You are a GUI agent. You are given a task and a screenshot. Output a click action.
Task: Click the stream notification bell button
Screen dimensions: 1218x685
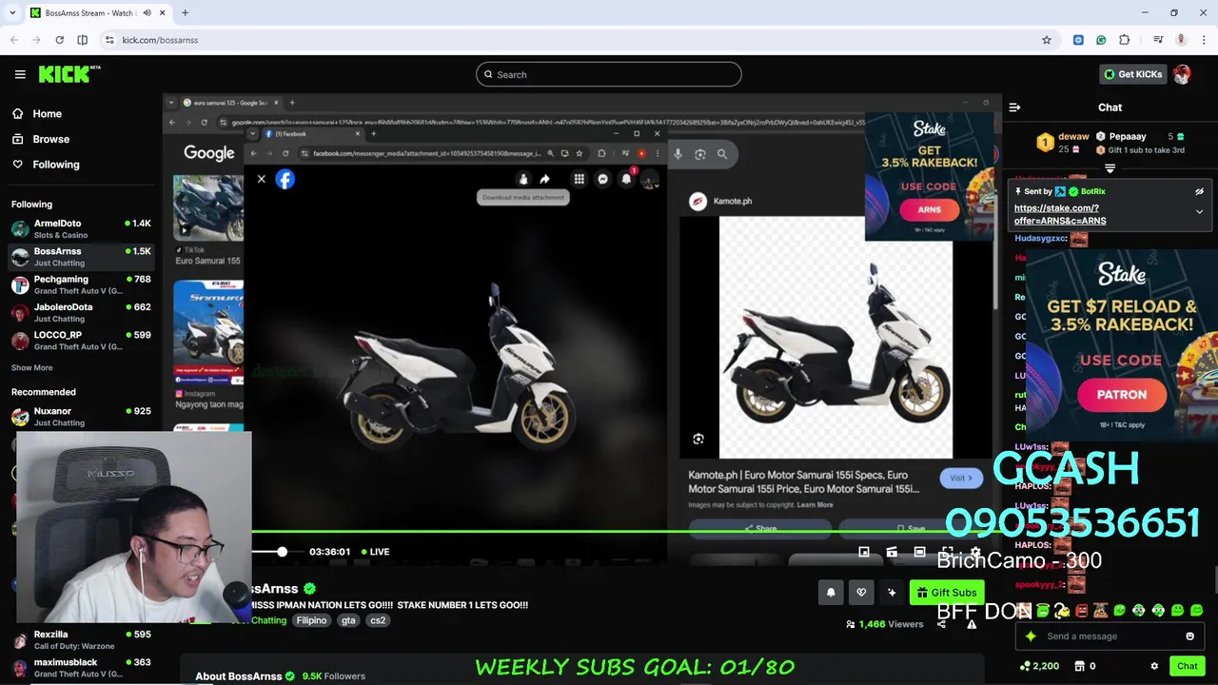(831, 593)
